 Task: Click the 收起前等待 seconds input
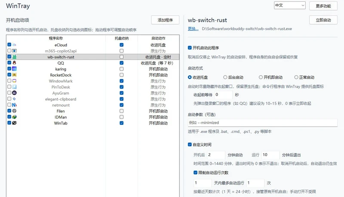pyautogui.click(x=223, y=95)
